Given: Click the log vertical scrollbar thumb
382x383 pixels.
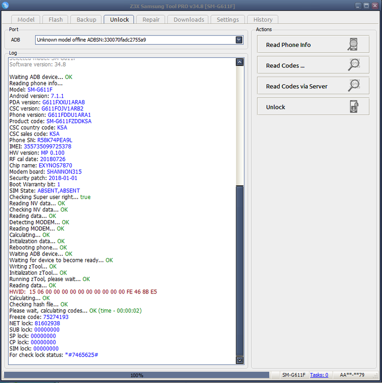Looking at the screenshot, I should (x=240, y=270).
